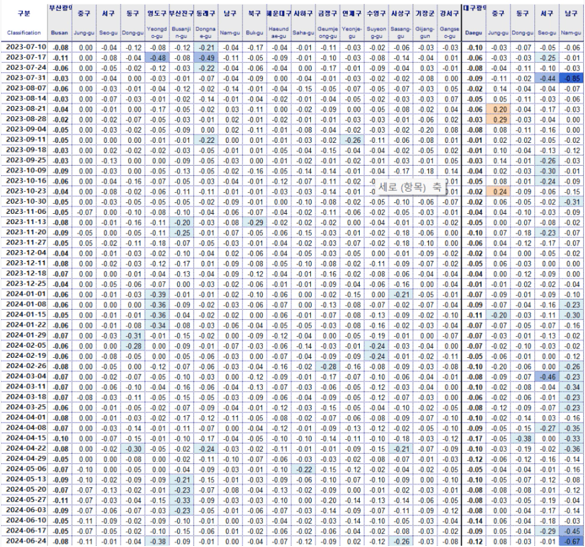
Task: Select the -0.45 cell in the 2024-06-17 row
Action: point(572,531)
